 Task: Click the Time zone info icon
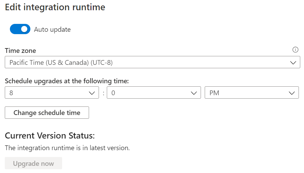click(x=295, y=50)
